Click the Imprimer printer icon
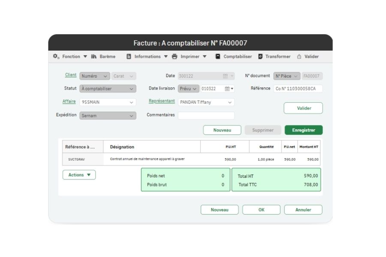Viewport: 386px width, 257px height. tap(175, 57)
